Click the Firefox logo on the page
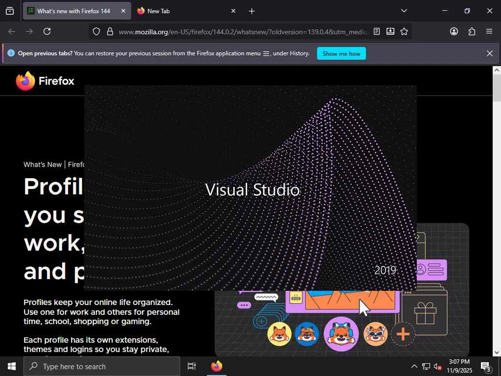Viewport: 501px width, 376px height. click(x=45, y=81)
